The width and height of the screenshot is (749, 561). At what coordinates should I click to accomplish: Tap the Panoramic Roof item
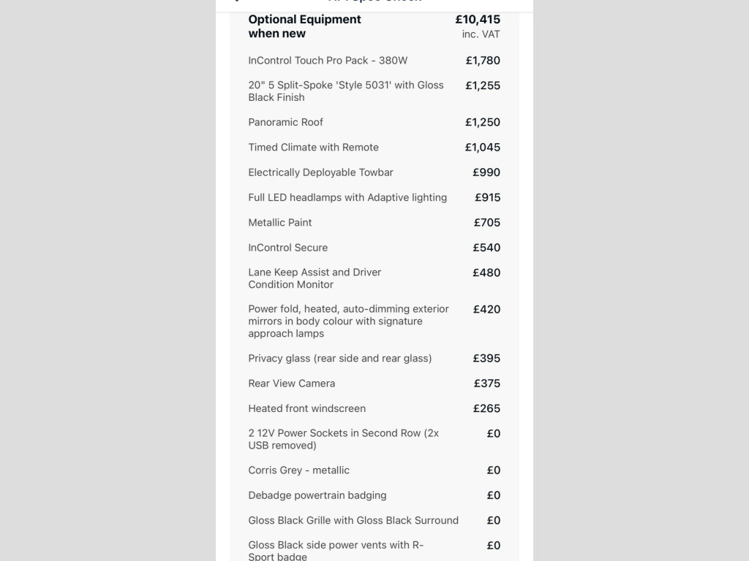(285, 122)
